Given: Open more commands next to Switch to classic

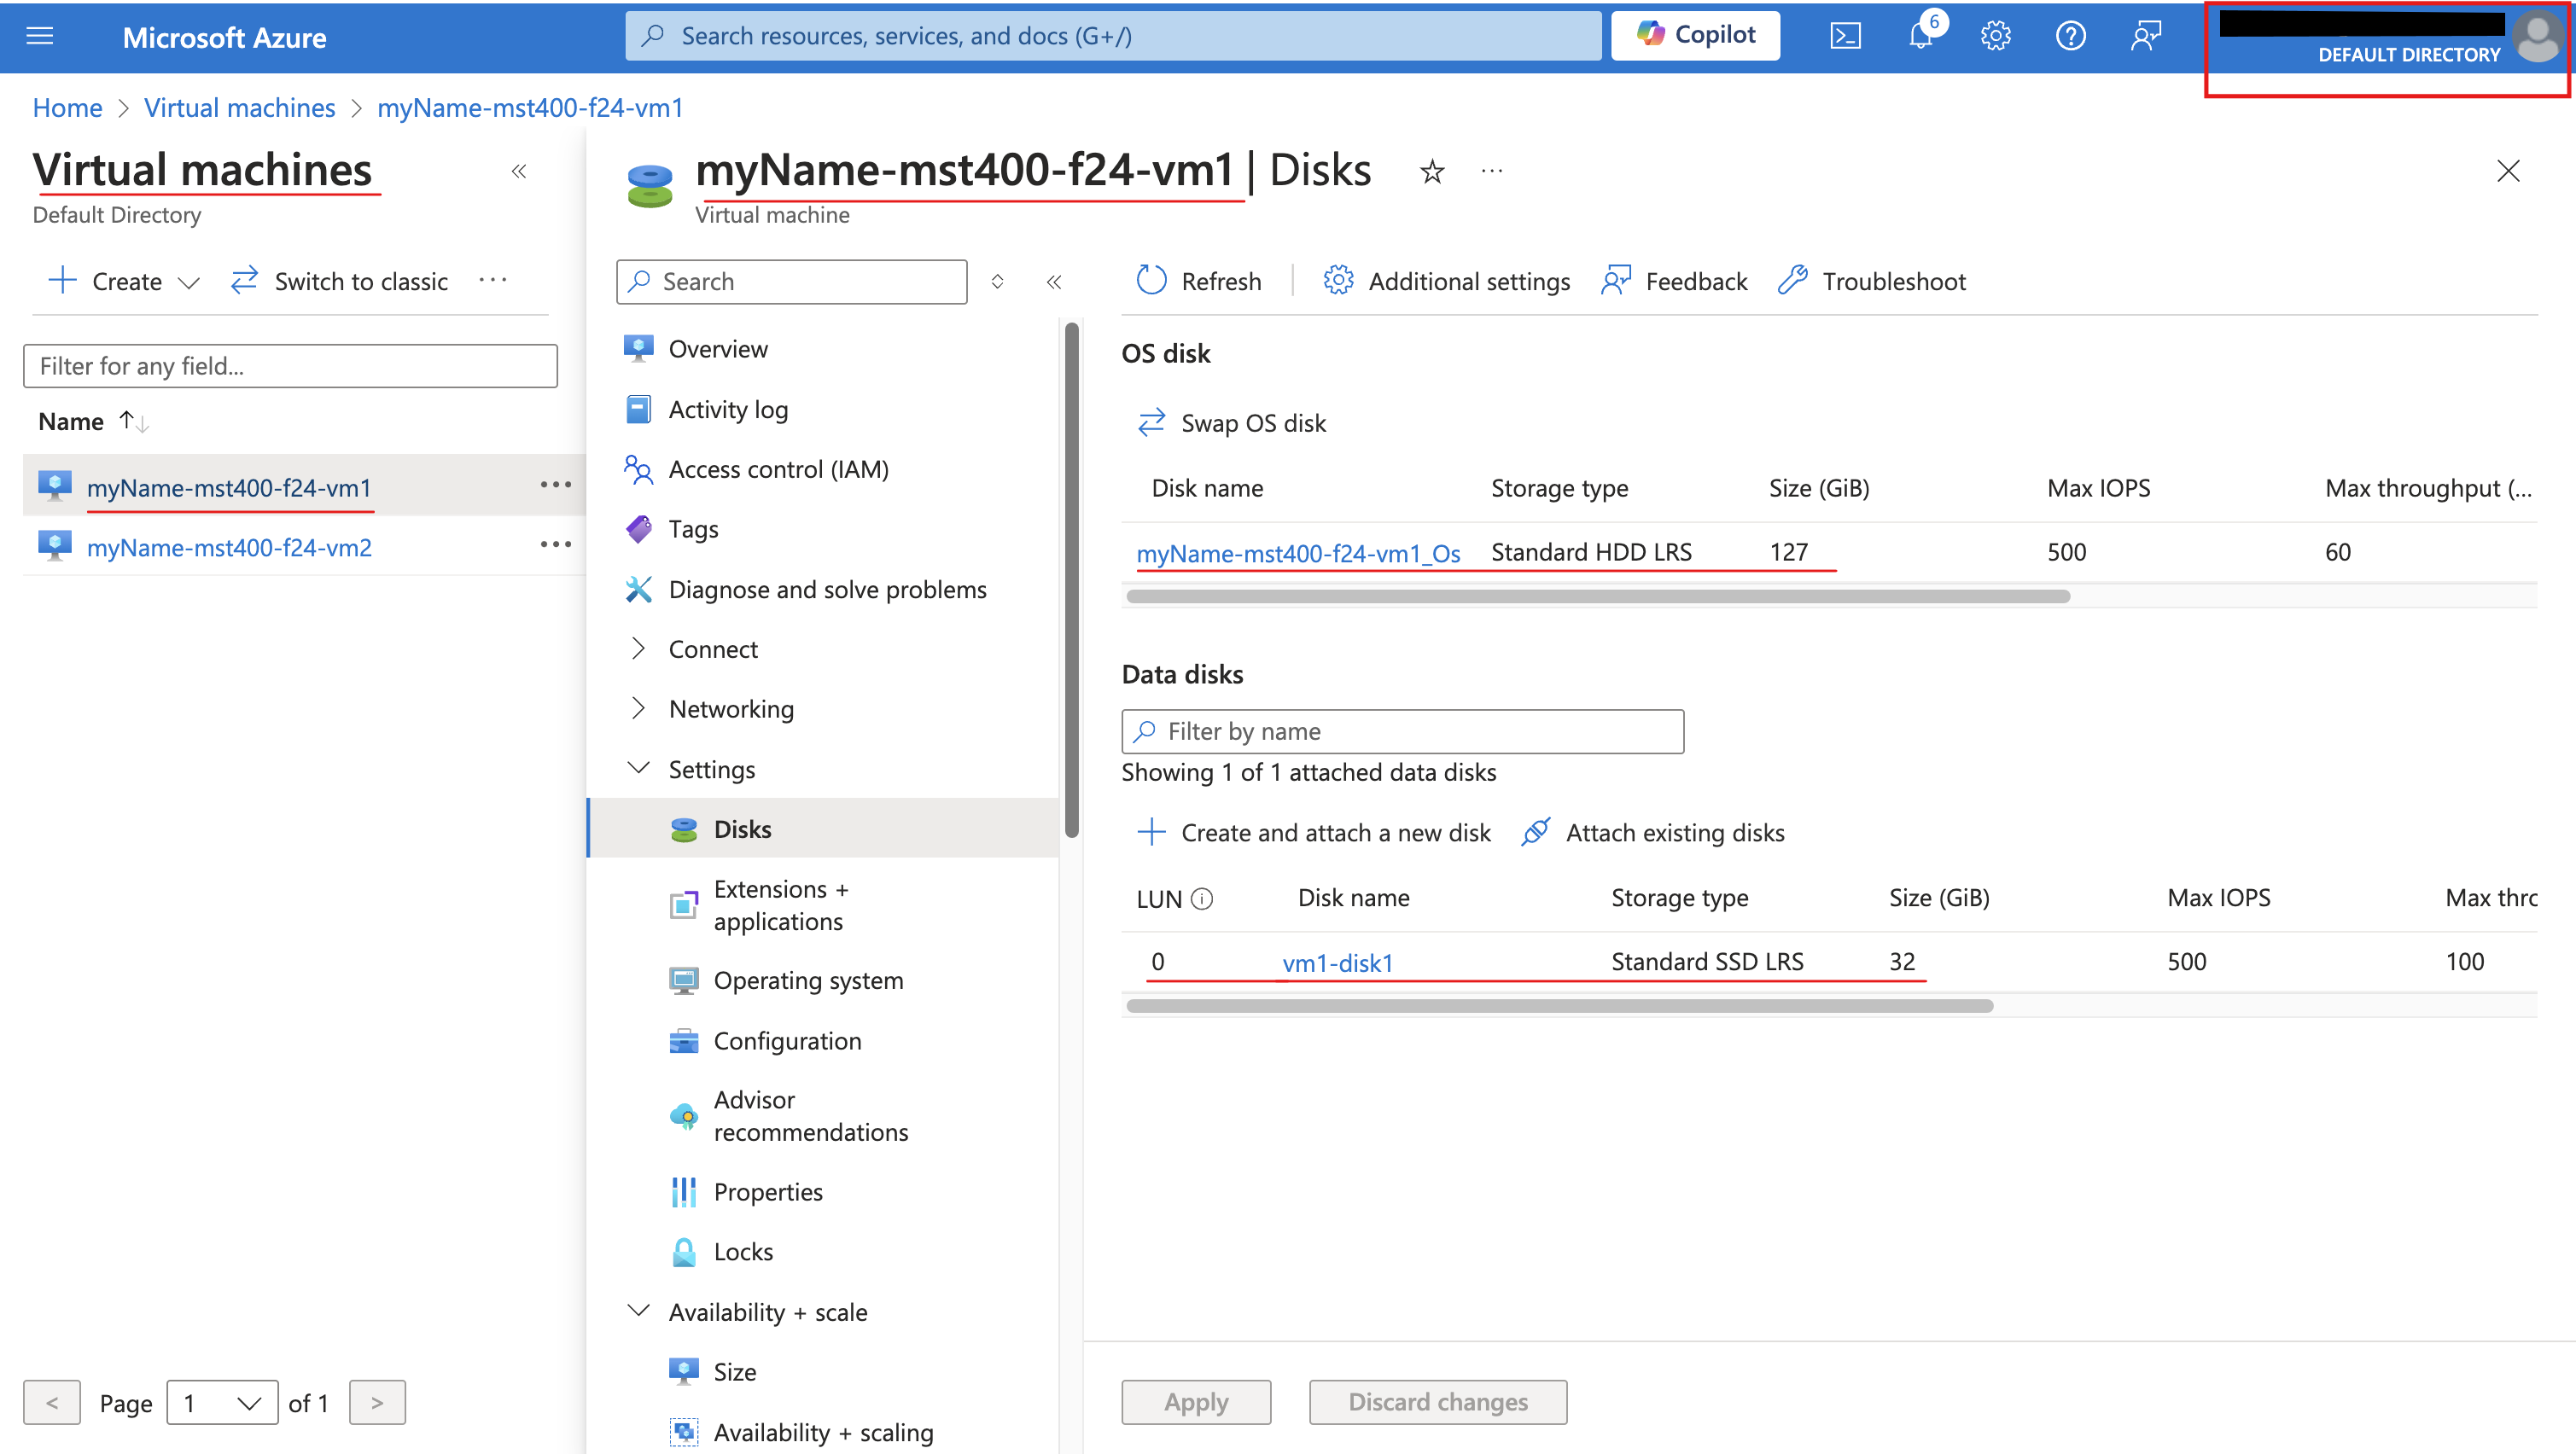Looking at the screenshot, I should [493, 281].
